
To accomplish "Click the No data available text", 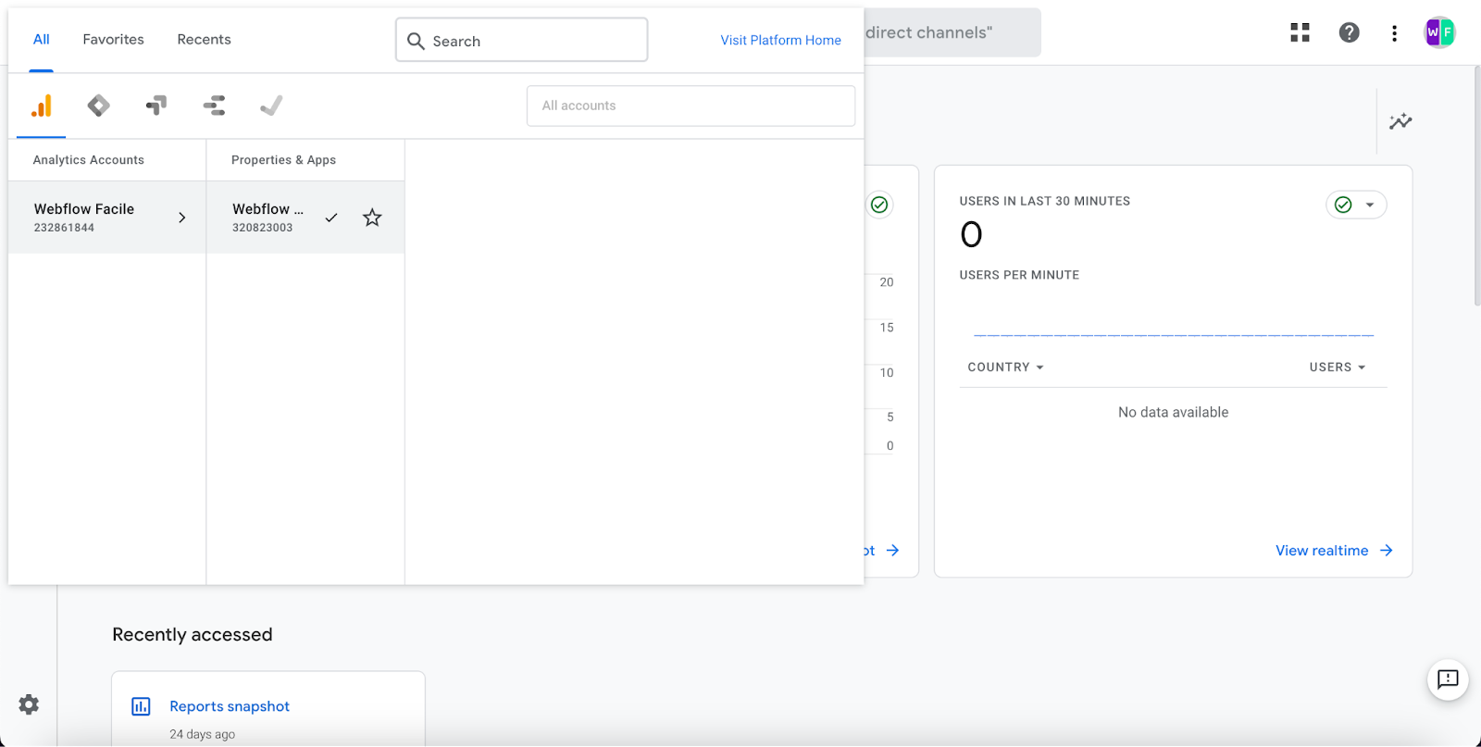I will click(x=1173, y=412).
